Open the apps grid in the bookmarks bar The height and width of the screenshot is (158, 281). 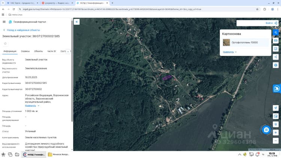point(3,15)
